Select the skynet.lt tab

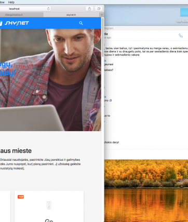(71, 15)
